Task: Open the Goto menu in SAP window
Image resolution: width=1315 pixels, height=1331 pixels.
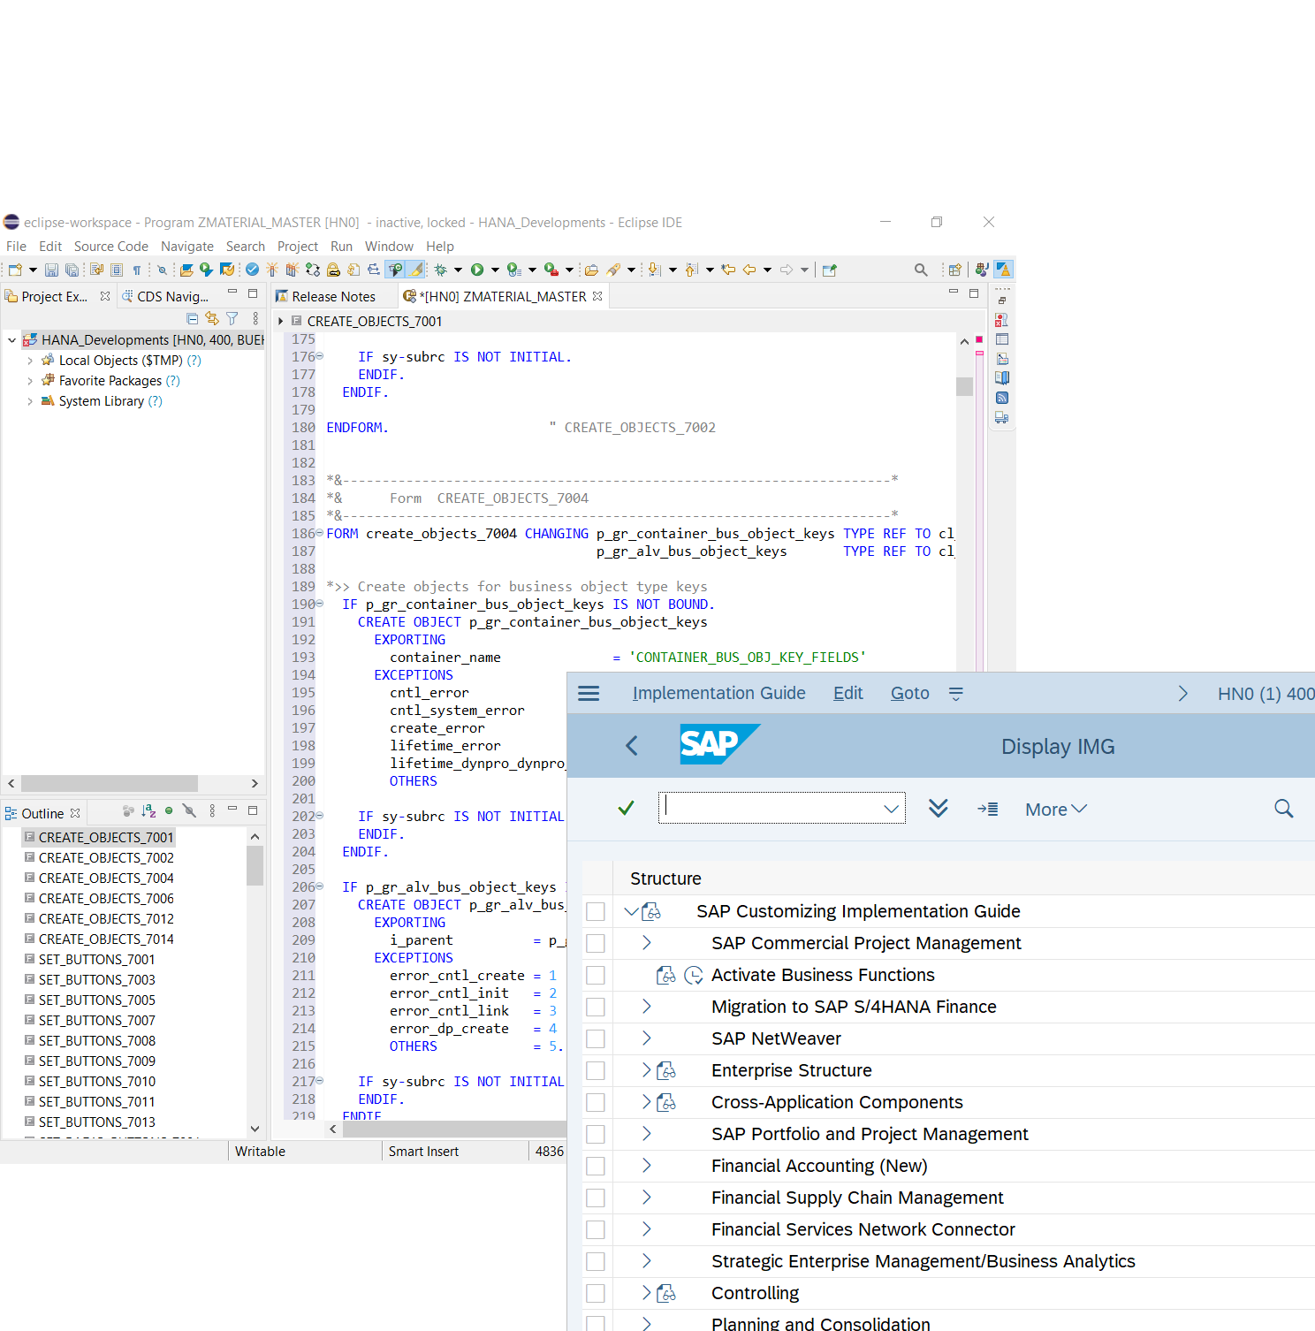Action: [909, 694]
